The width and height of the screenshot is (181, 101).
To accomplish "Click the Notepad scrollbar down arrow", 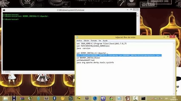I will pos(174,94).
